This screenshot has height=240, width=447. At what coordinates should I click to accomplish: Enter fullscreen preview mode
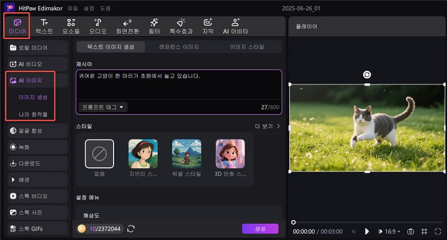pos(438,232)
